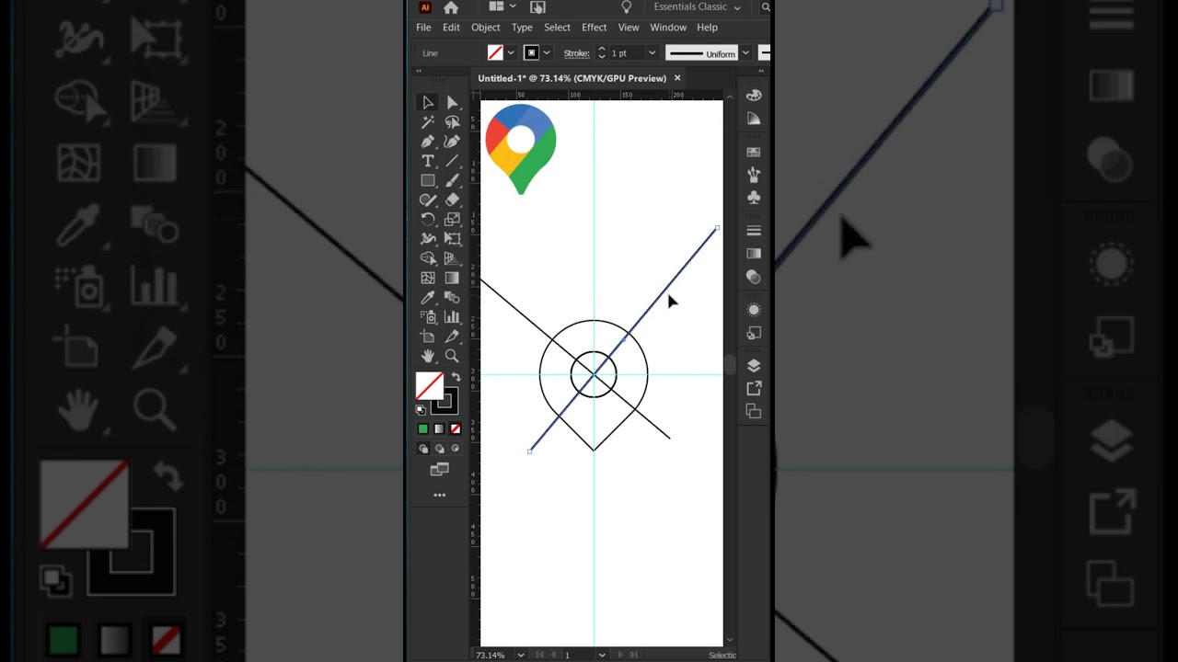The width and height of the screenshot is (1178, 662).
Task: Select the Direct Selection tool
Action: (452, 102)
